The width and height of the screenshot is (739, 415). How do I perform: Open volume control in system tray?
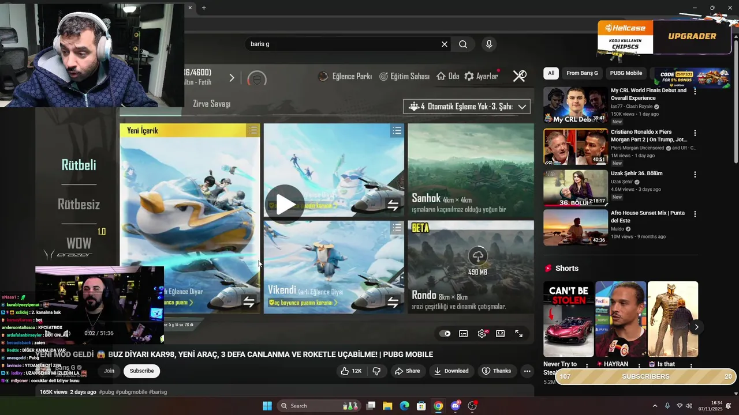tap(689, 406)
